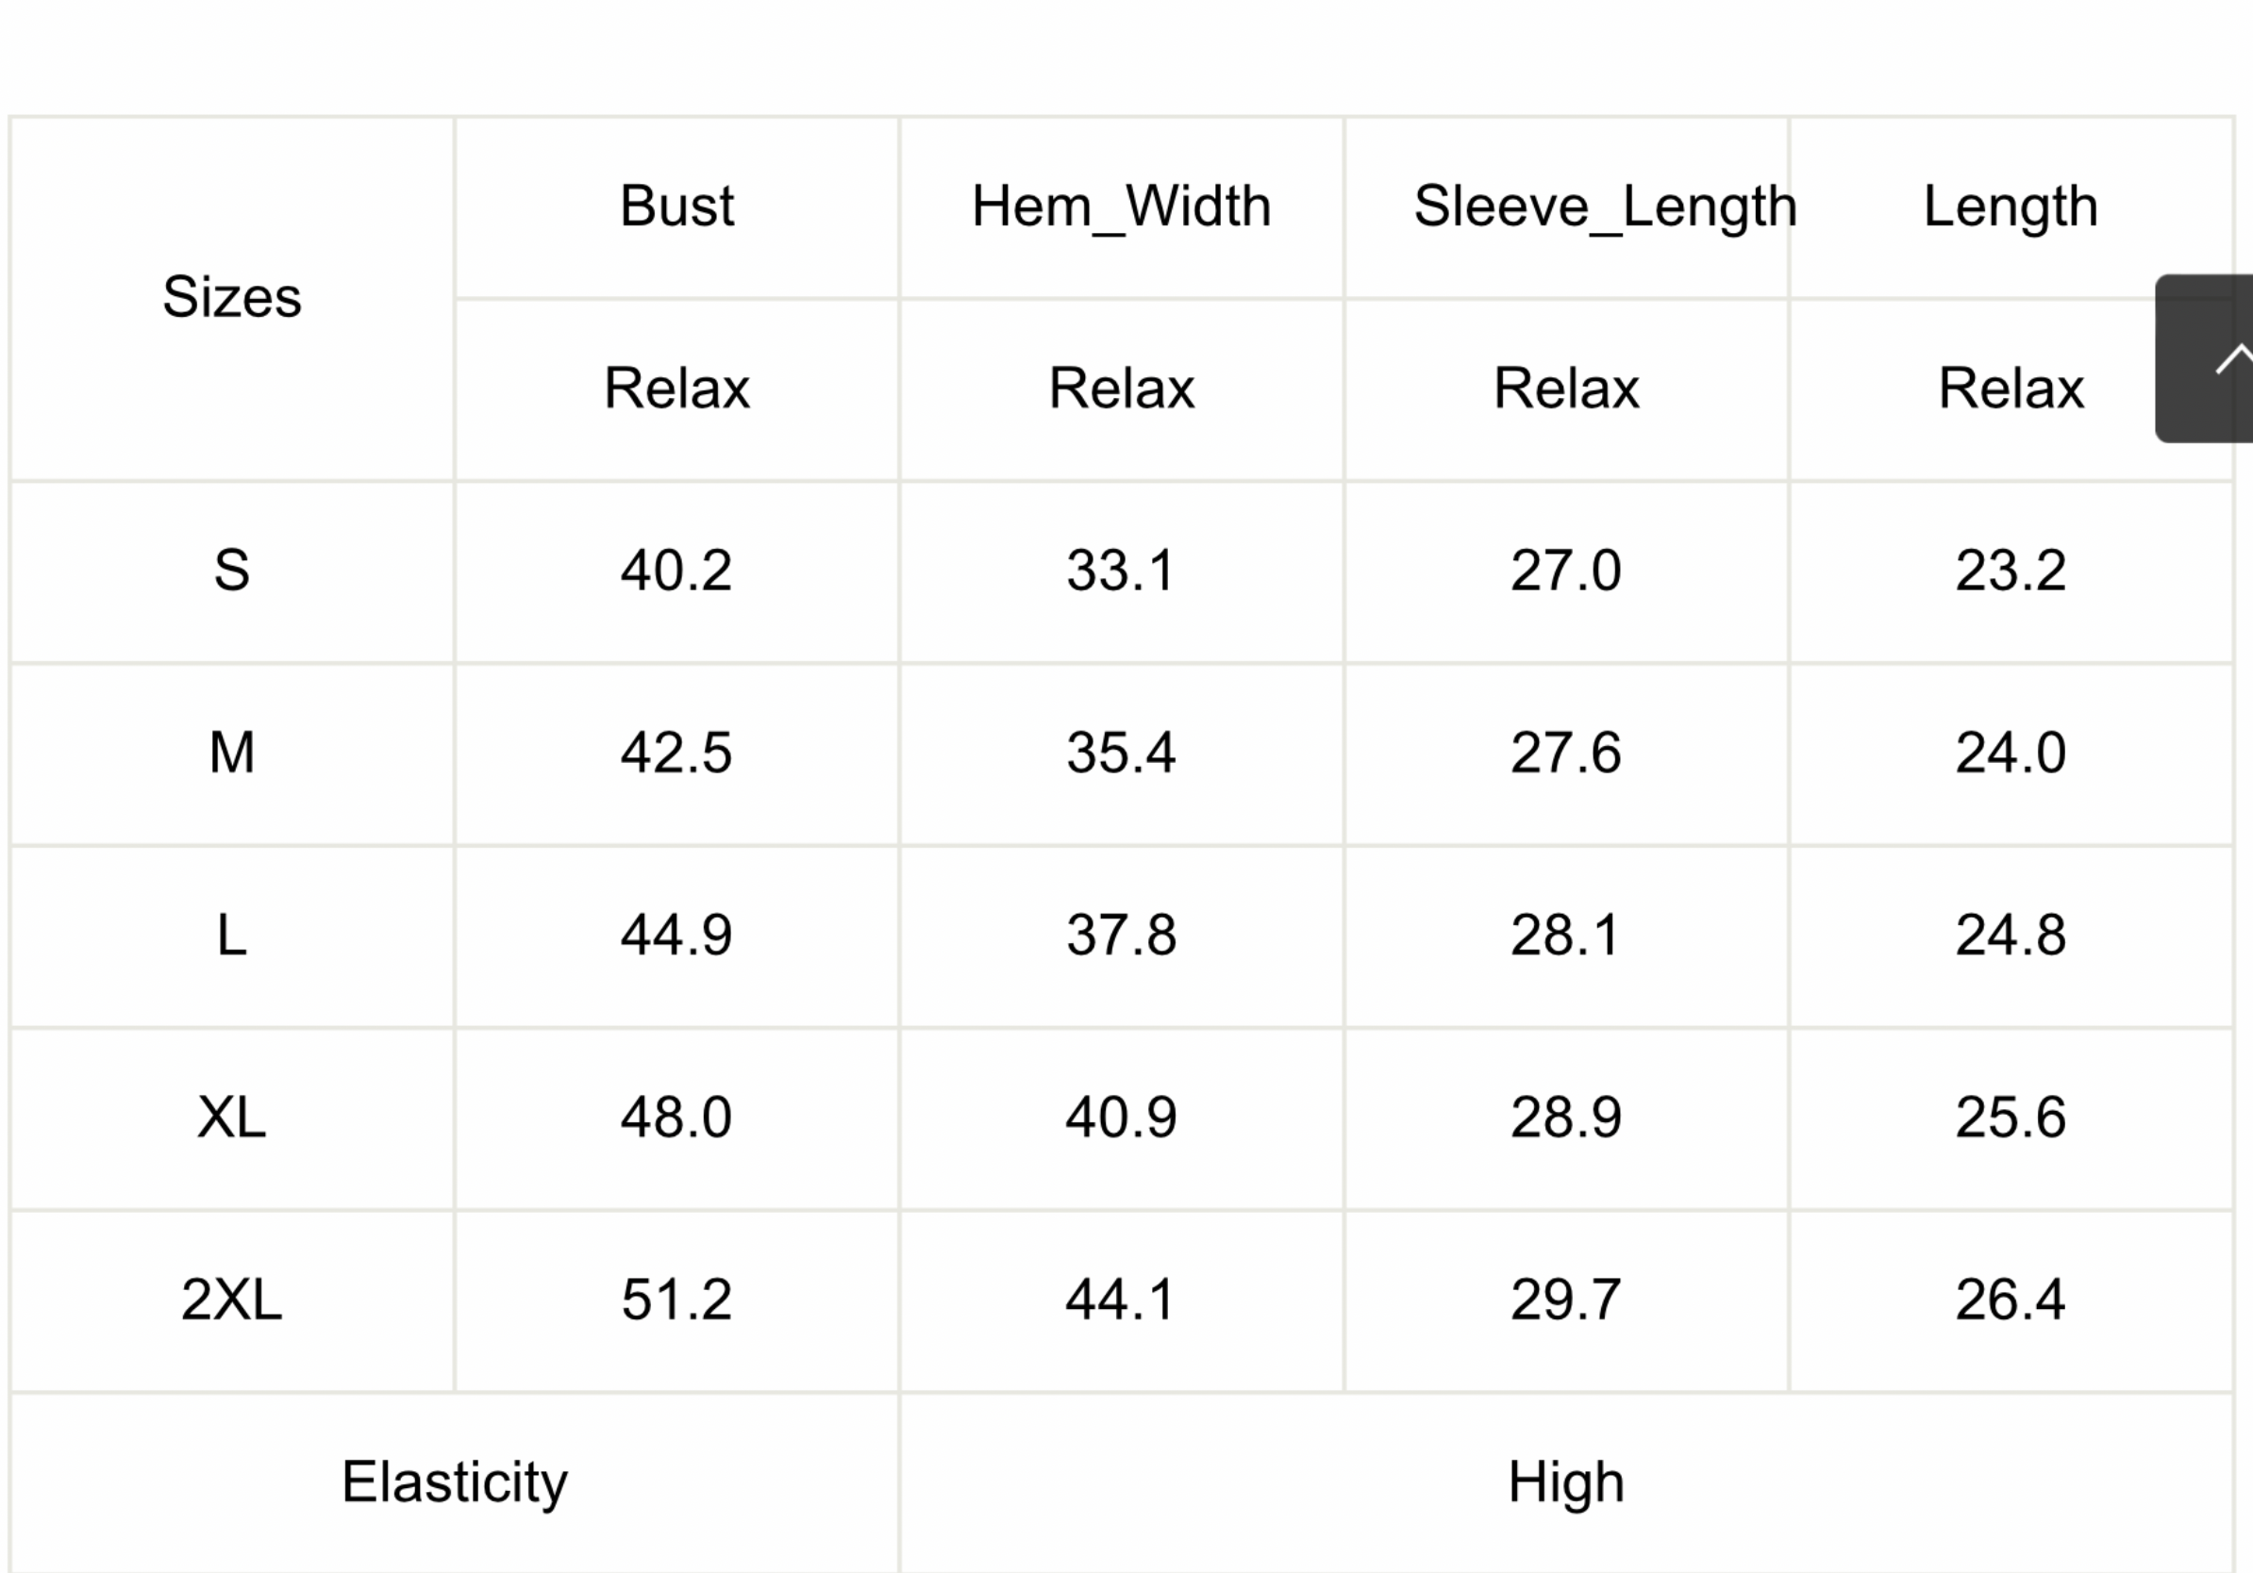Select the M size row label
The image size is (2253, 1573).
[231, 754]
